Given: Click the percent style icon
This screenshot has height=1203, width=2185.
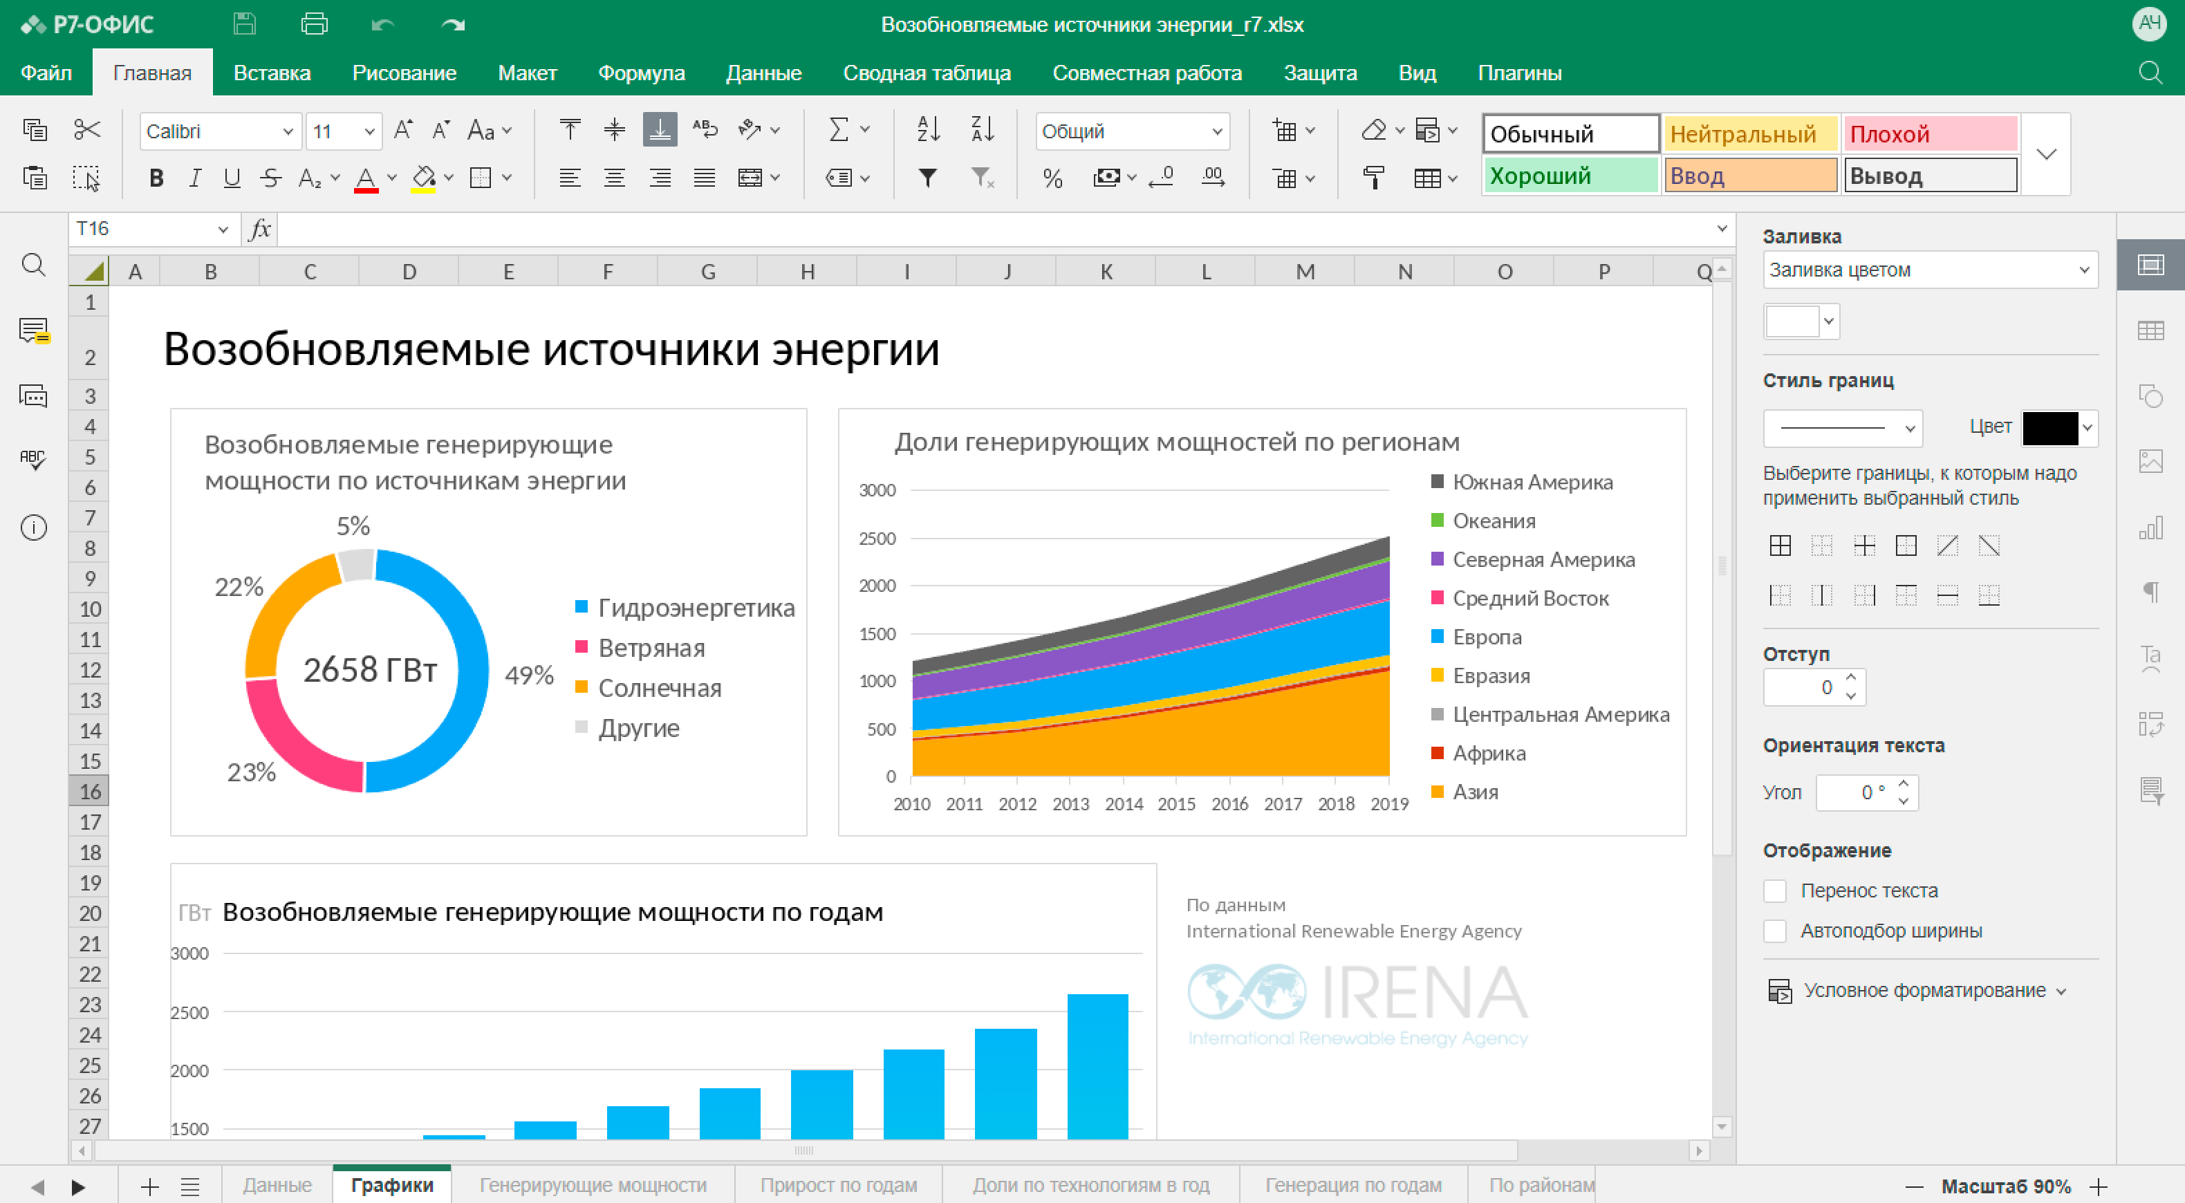Looking at the screenshot, I should (x=1052, y=178).
